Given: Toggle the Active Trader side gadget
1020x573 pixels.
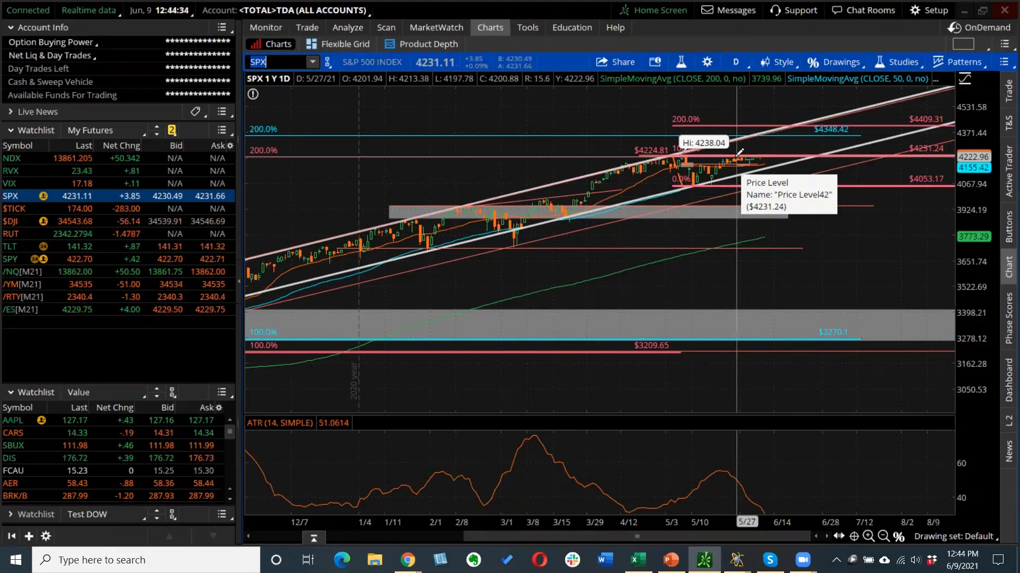Looking at the screenshot, I should click(x=1009, y=171).
